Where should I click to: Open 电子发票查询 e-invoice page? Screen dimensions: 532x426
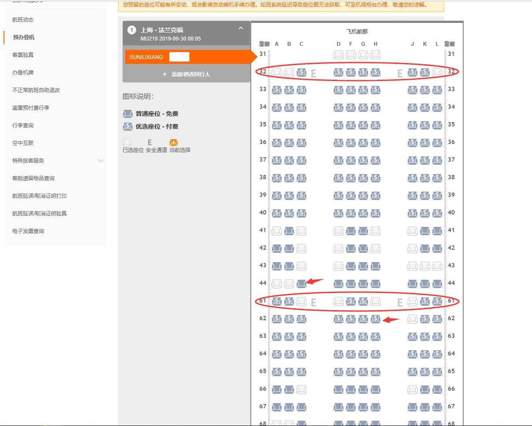[28, 231]
